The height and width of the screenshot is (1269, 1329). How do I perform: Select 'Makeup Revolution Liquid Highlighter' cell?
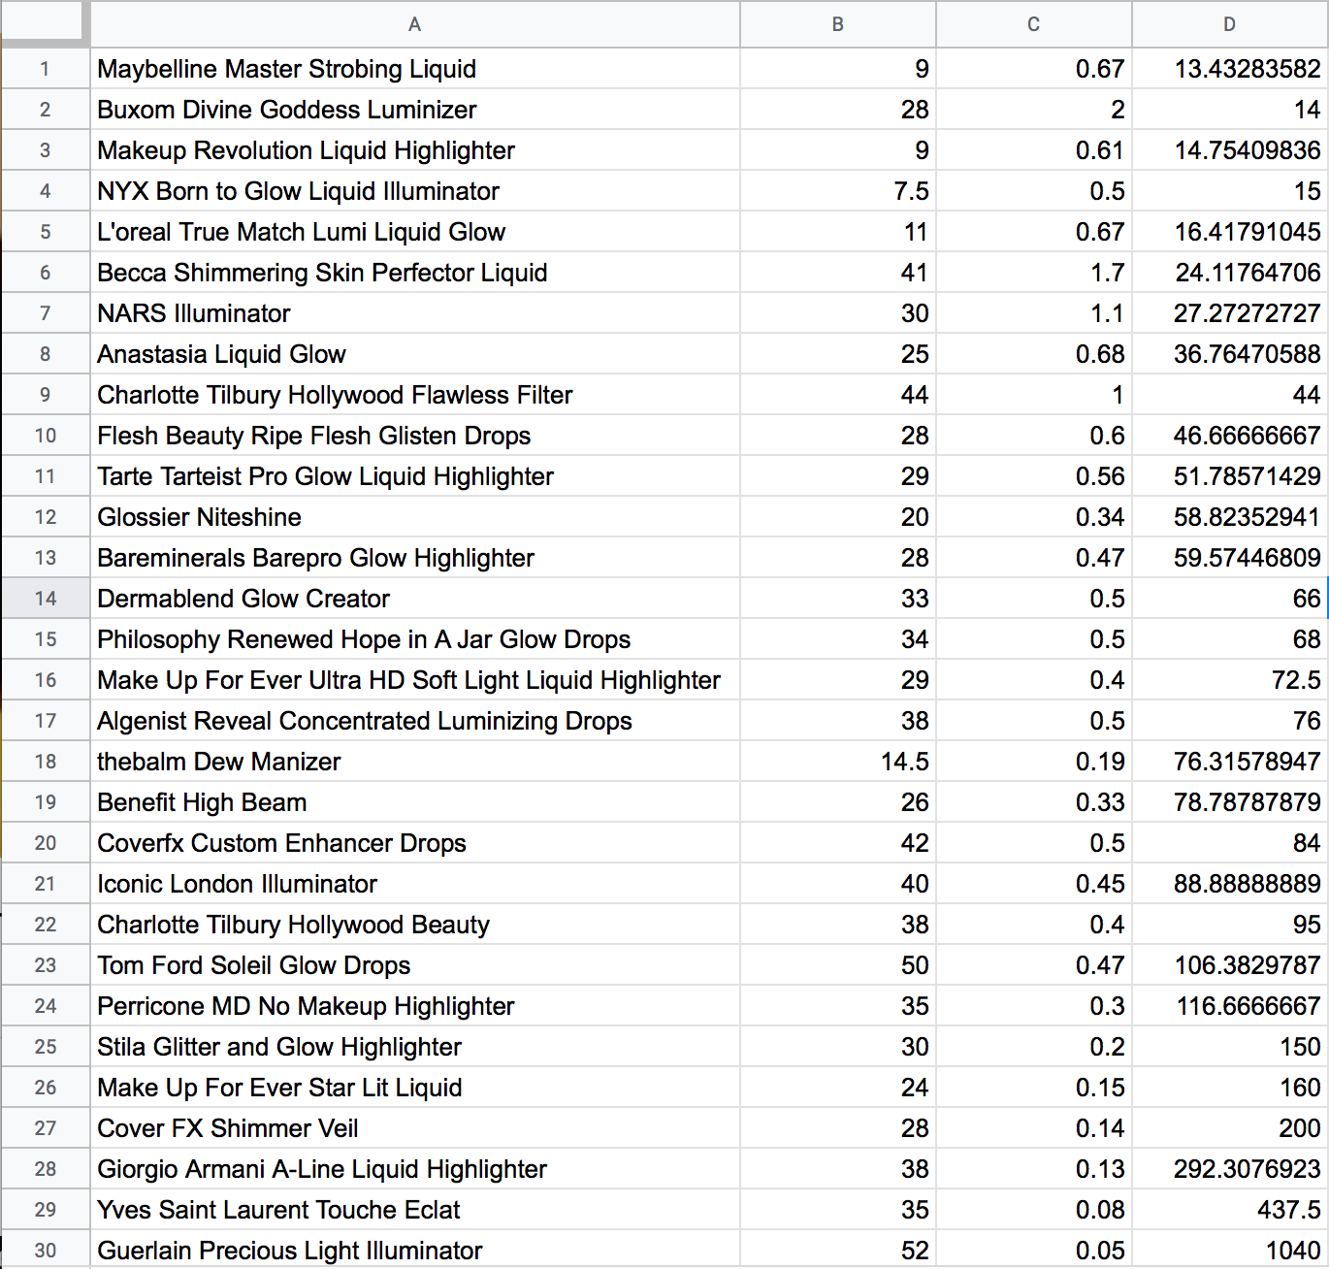click(415, 150)
